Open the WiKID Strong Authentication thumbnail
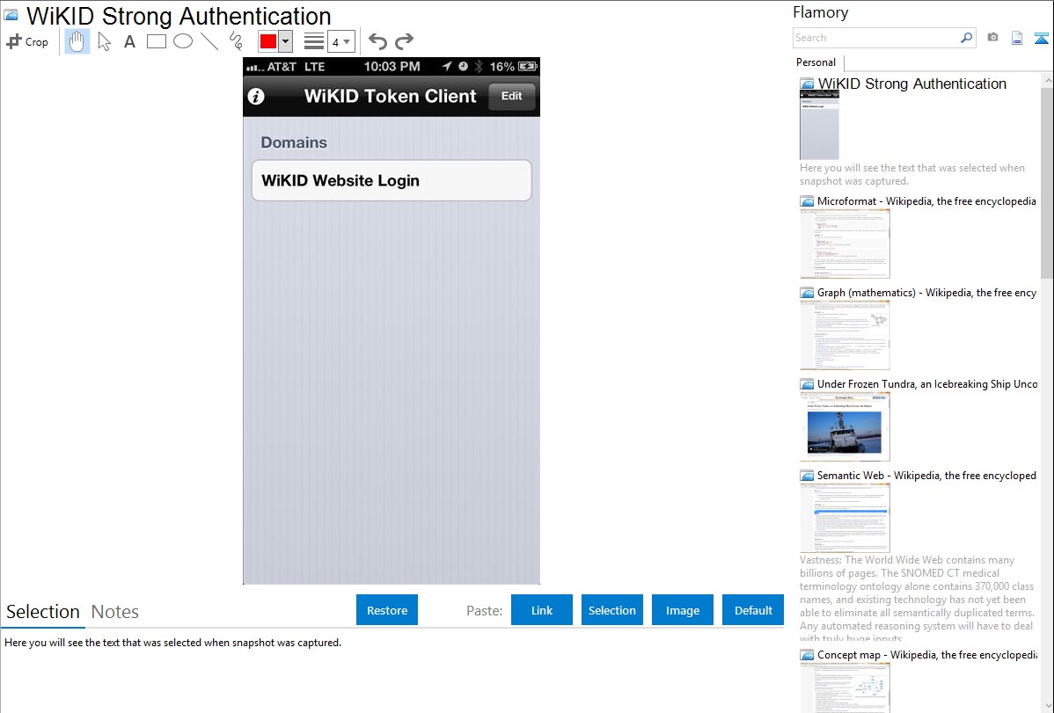 819,125
